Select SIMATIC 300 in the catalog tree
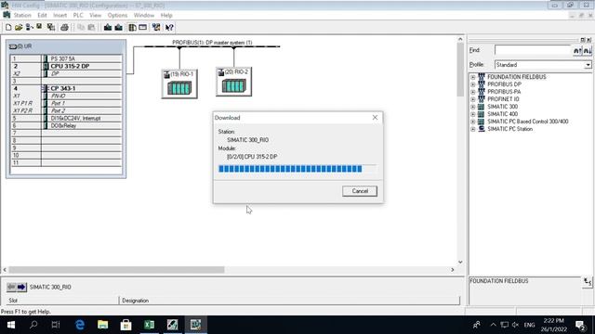This screenshot has width=595, height=334. pos(502,107)
